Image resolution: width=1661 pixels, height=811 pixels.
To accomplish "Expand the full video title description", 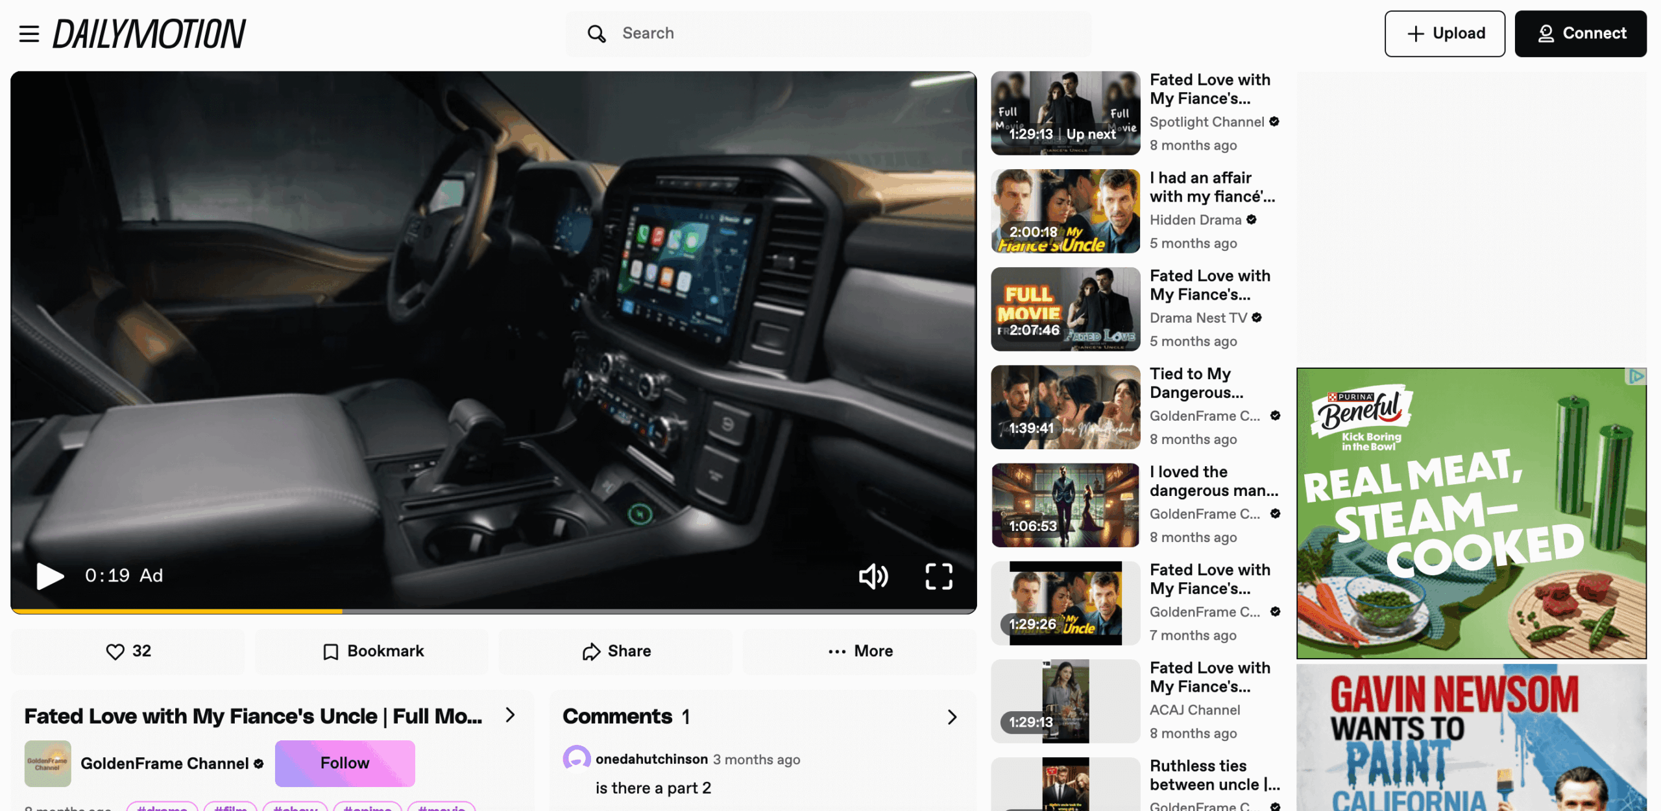I will pos(510,716).
